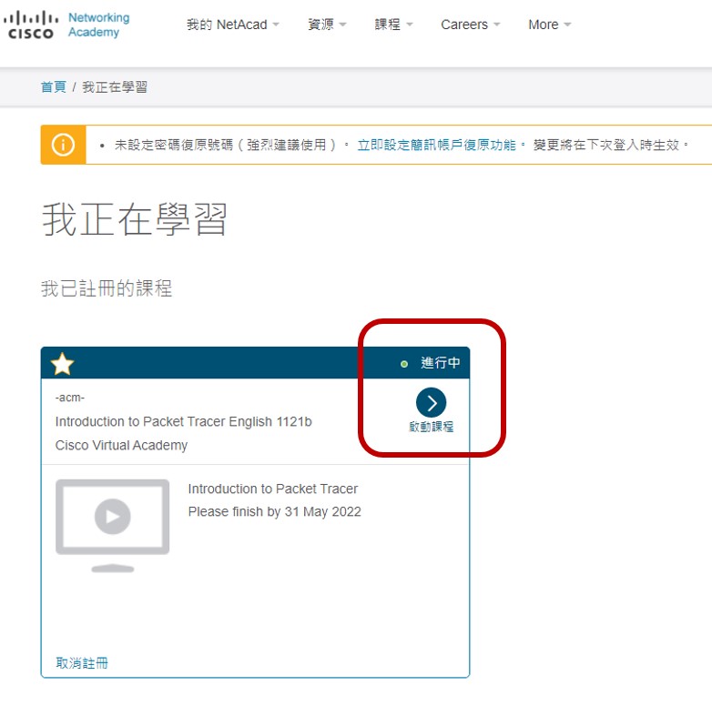The image size is (712, 726).
Task: Click 'Introduction to Packet Tracer' description title
Action: click(273, 489)
